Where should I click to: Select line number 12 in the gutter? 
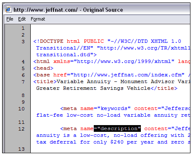point(21,129)
